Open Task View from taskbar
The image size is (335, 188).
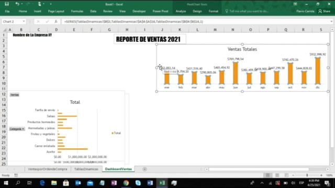(x=29, y=183)
